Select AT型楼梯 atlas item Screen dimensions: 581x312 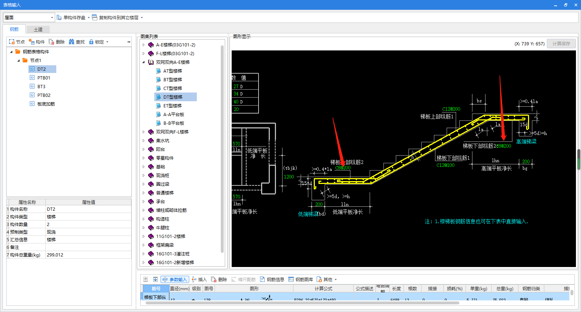[x=172, y=71]
